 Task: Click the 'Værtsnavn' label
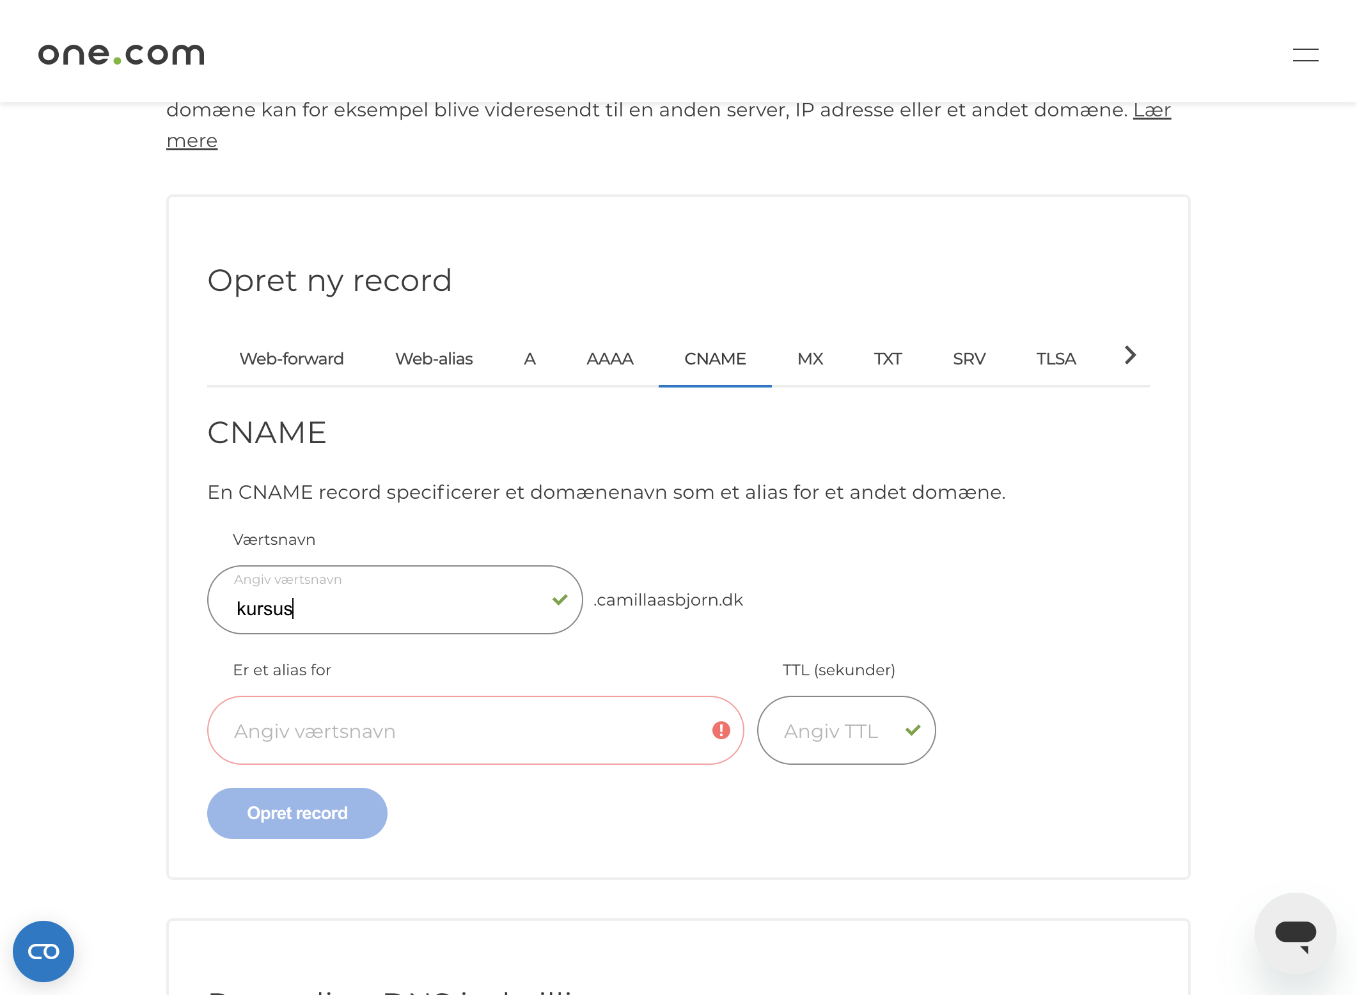(x=274, y=540)
